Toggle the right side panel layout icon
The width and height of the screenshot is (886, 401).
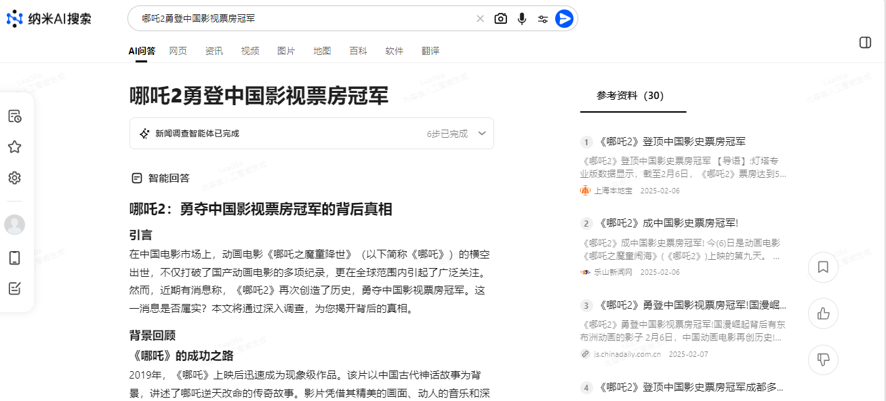[x=865, y=43]
